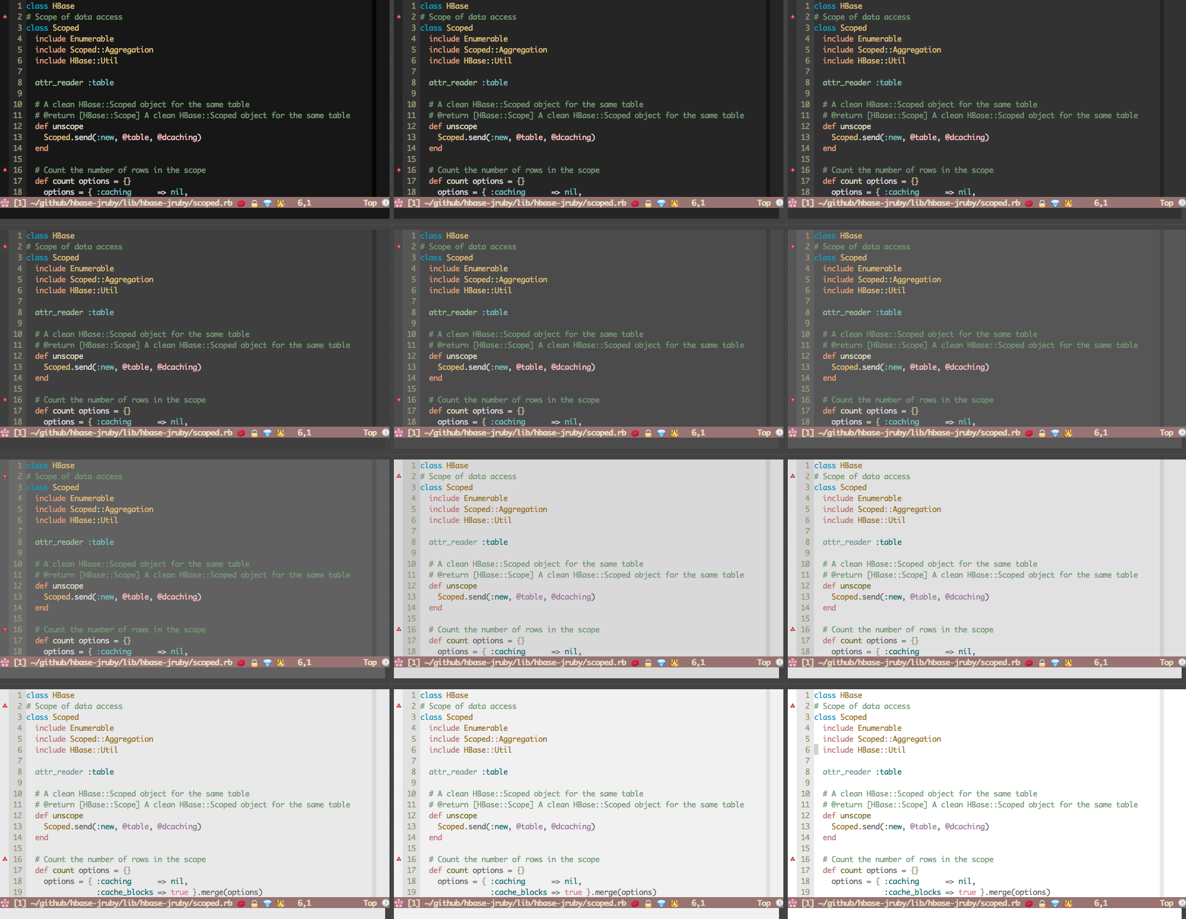Click clock icon in second-row middle pane statusline
This screenshot has height=919, width=1186.
pos(779,433)
